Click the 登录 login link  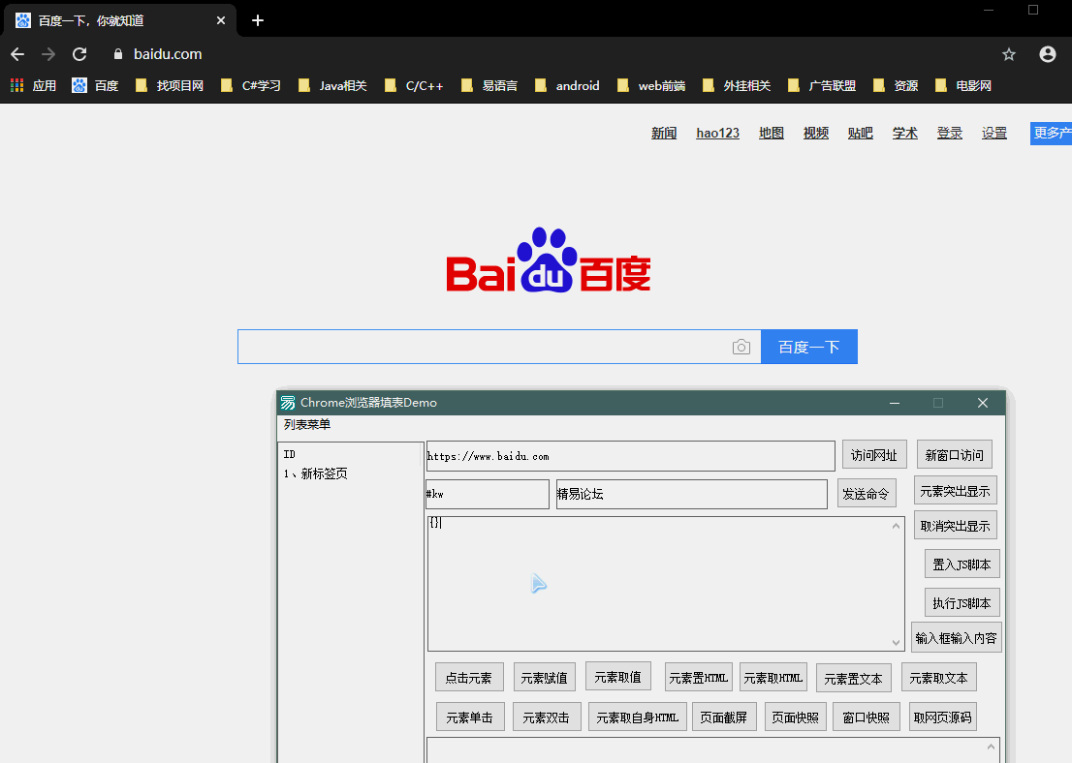tap(950, 134)
